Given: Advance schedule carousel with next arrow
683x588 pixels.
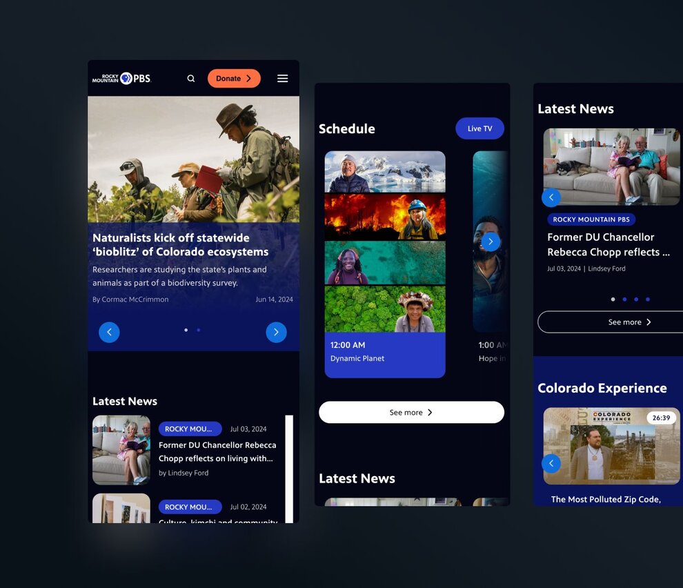Looking at the screenshot, I should pos(491,242).
